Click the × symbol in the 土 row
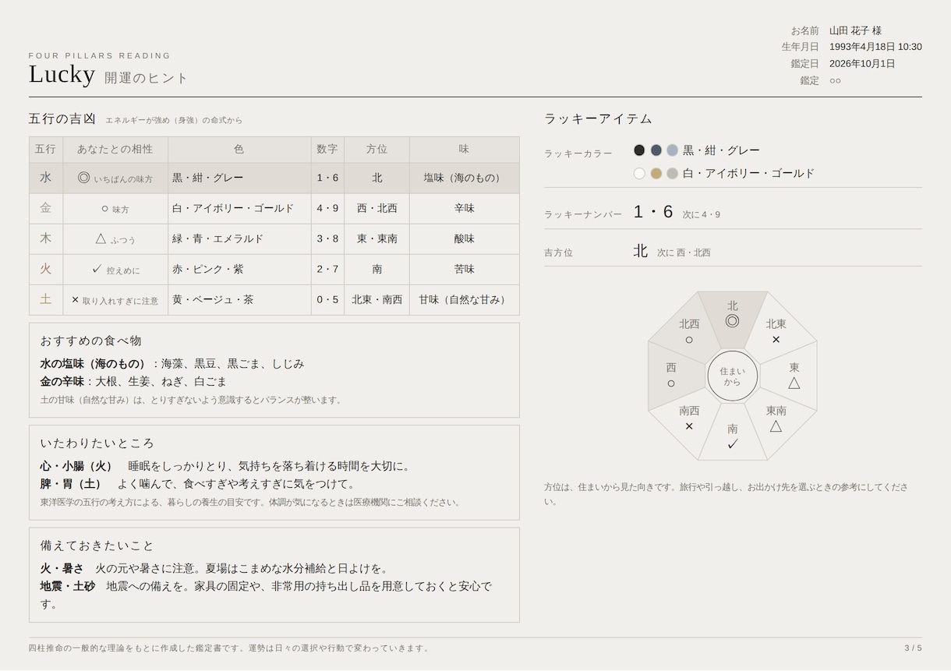The image size is (951, 671). pos(75,299)
